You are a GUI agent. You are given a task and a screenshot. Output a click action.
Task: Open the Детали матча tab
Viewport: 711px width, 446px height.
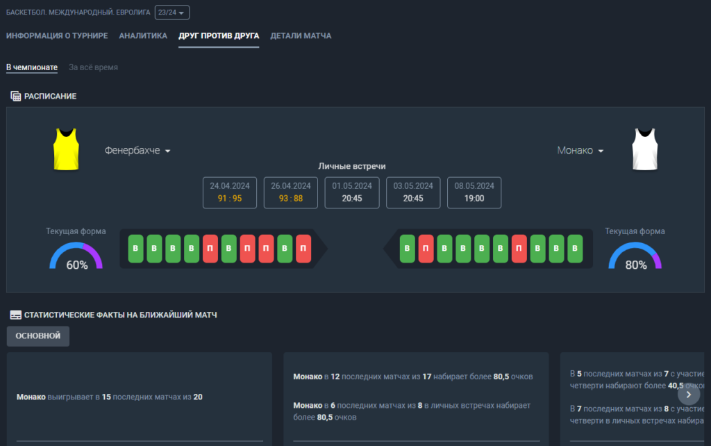pos(301,36)
